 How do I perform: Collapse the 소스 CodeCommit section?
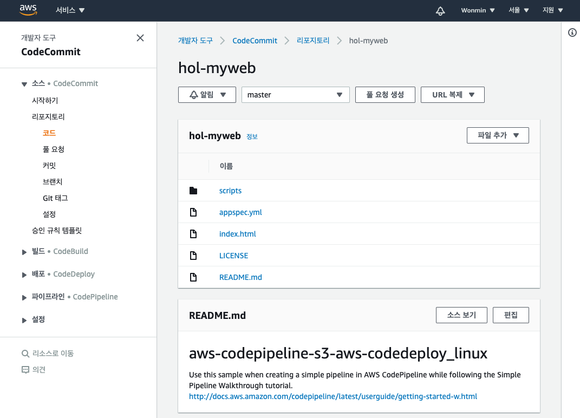click(x=24, y=84)
